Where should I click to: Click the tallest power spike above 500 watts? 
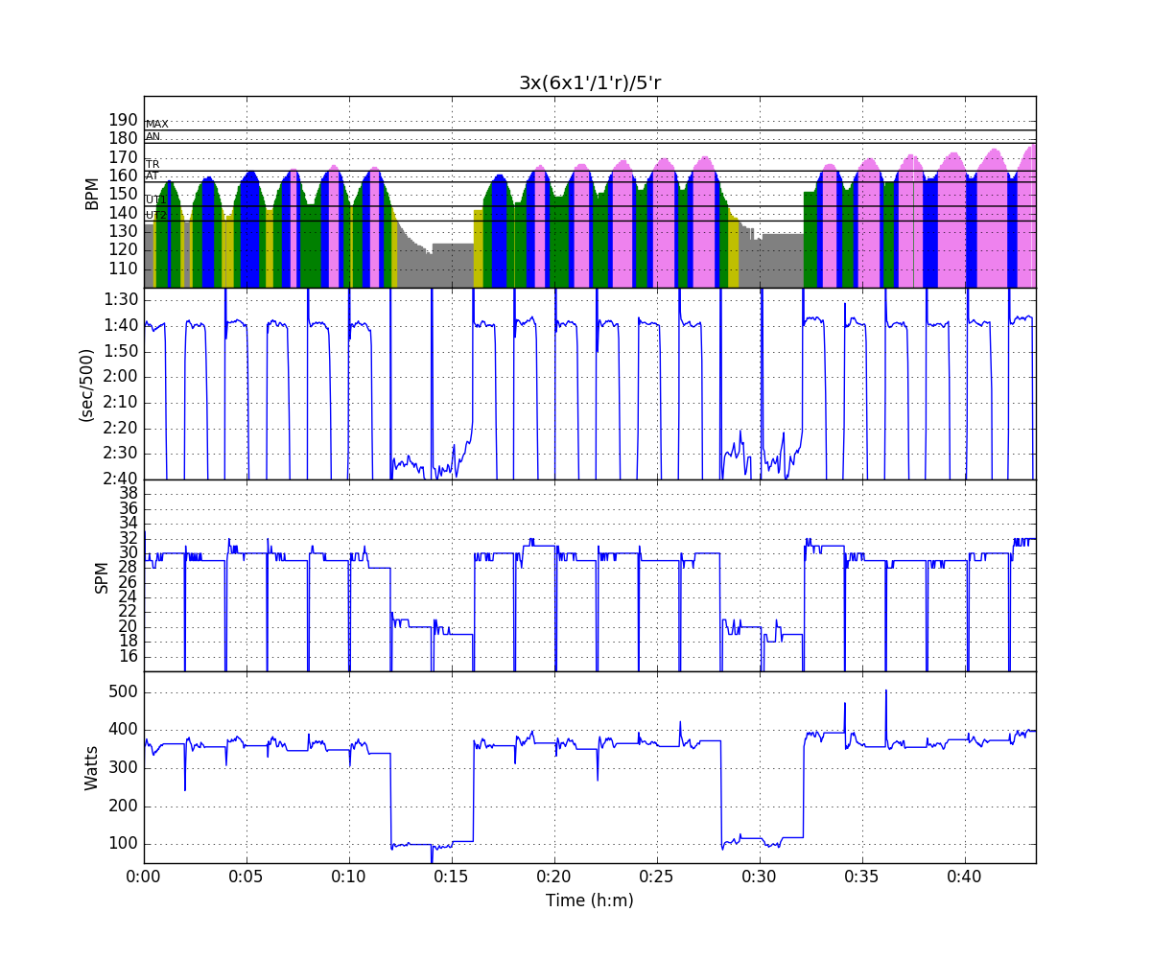pos(885,692)
